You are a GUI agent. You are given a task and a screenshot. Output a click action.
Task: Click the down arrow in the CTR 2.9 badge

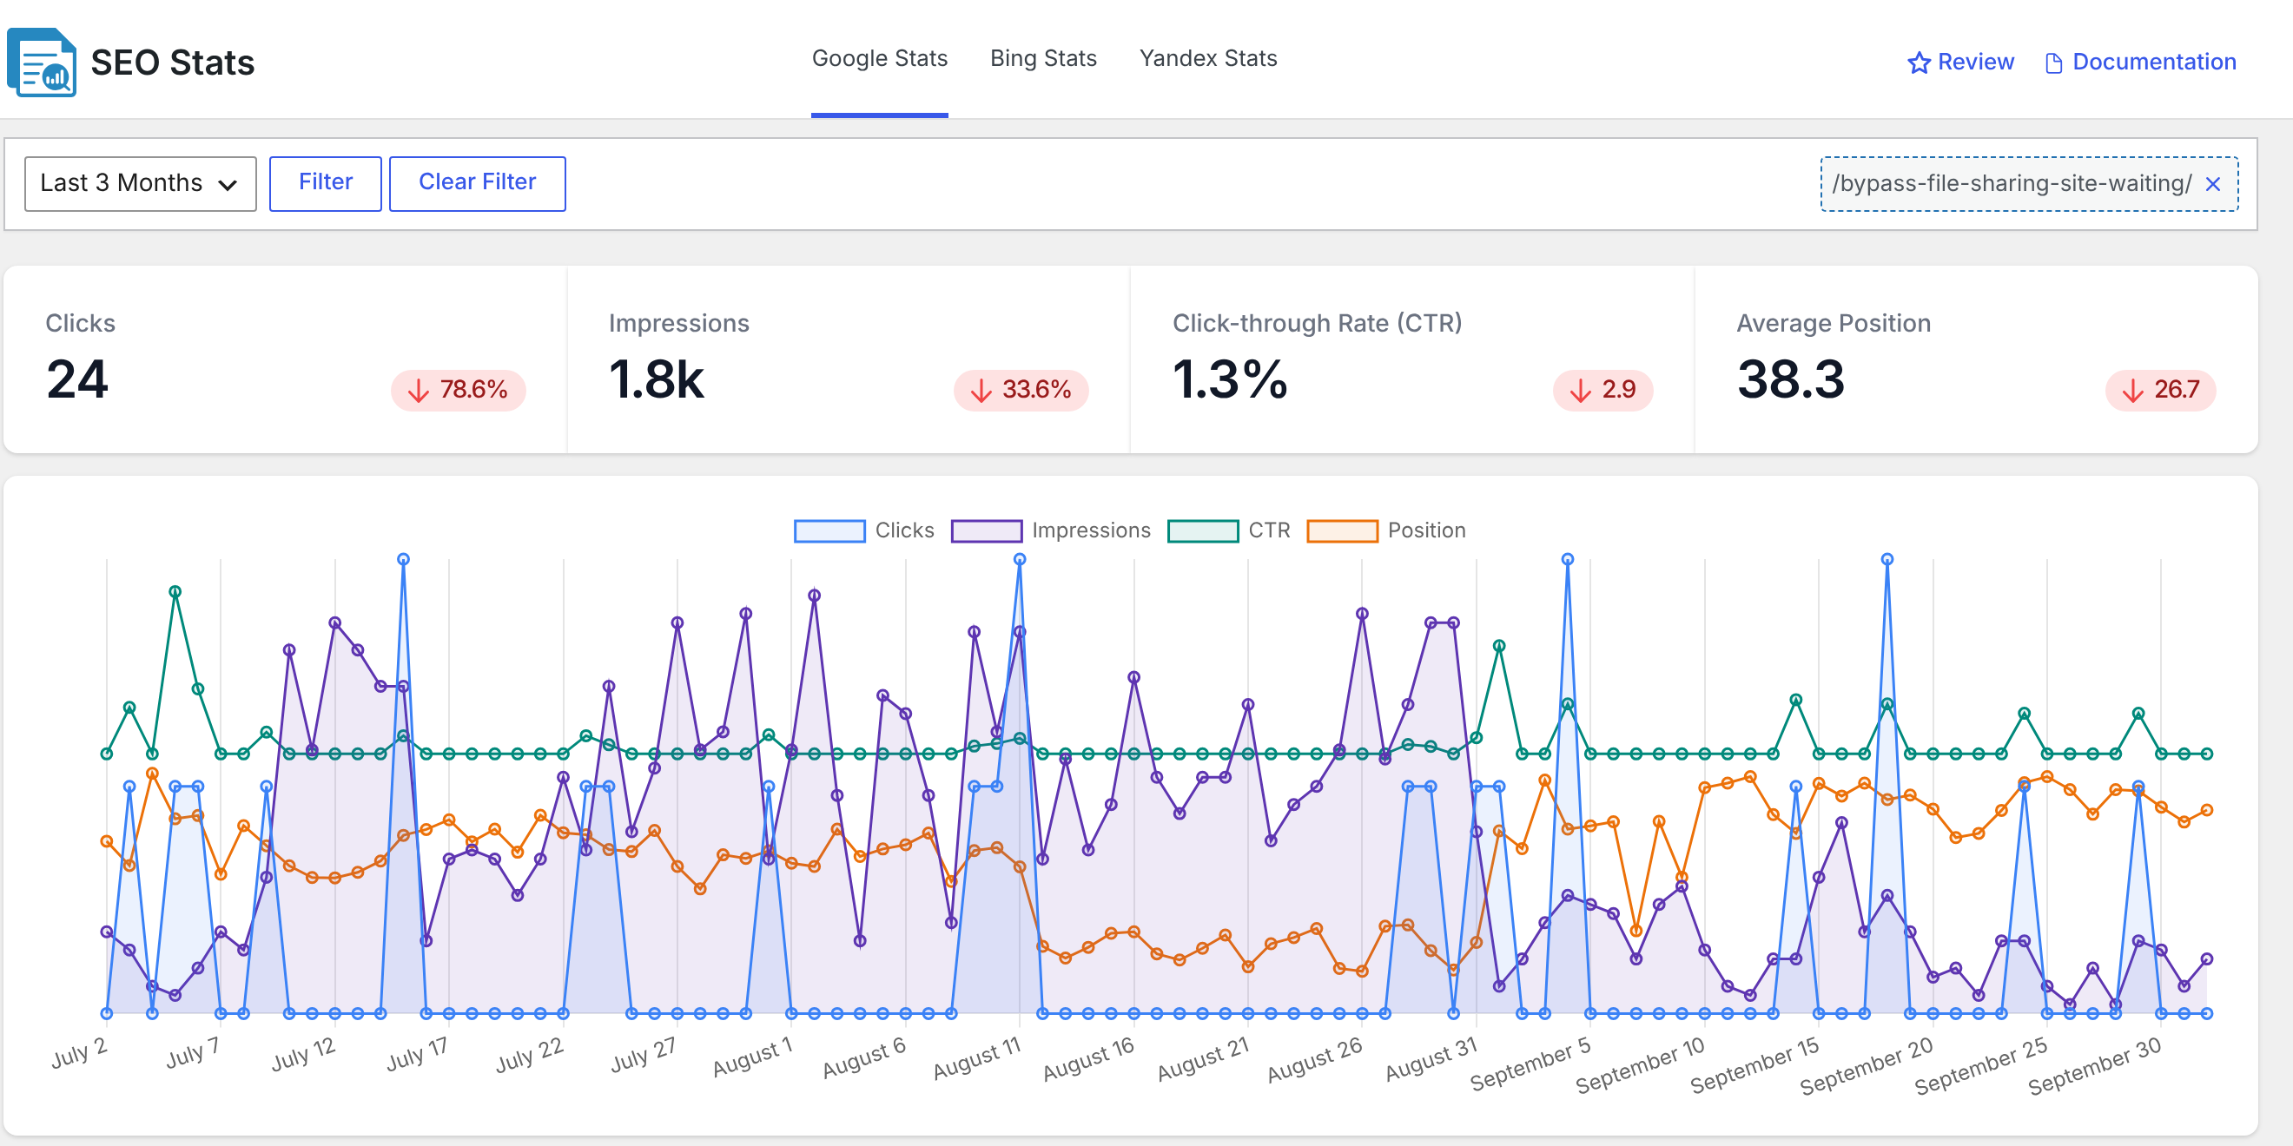1581,390
